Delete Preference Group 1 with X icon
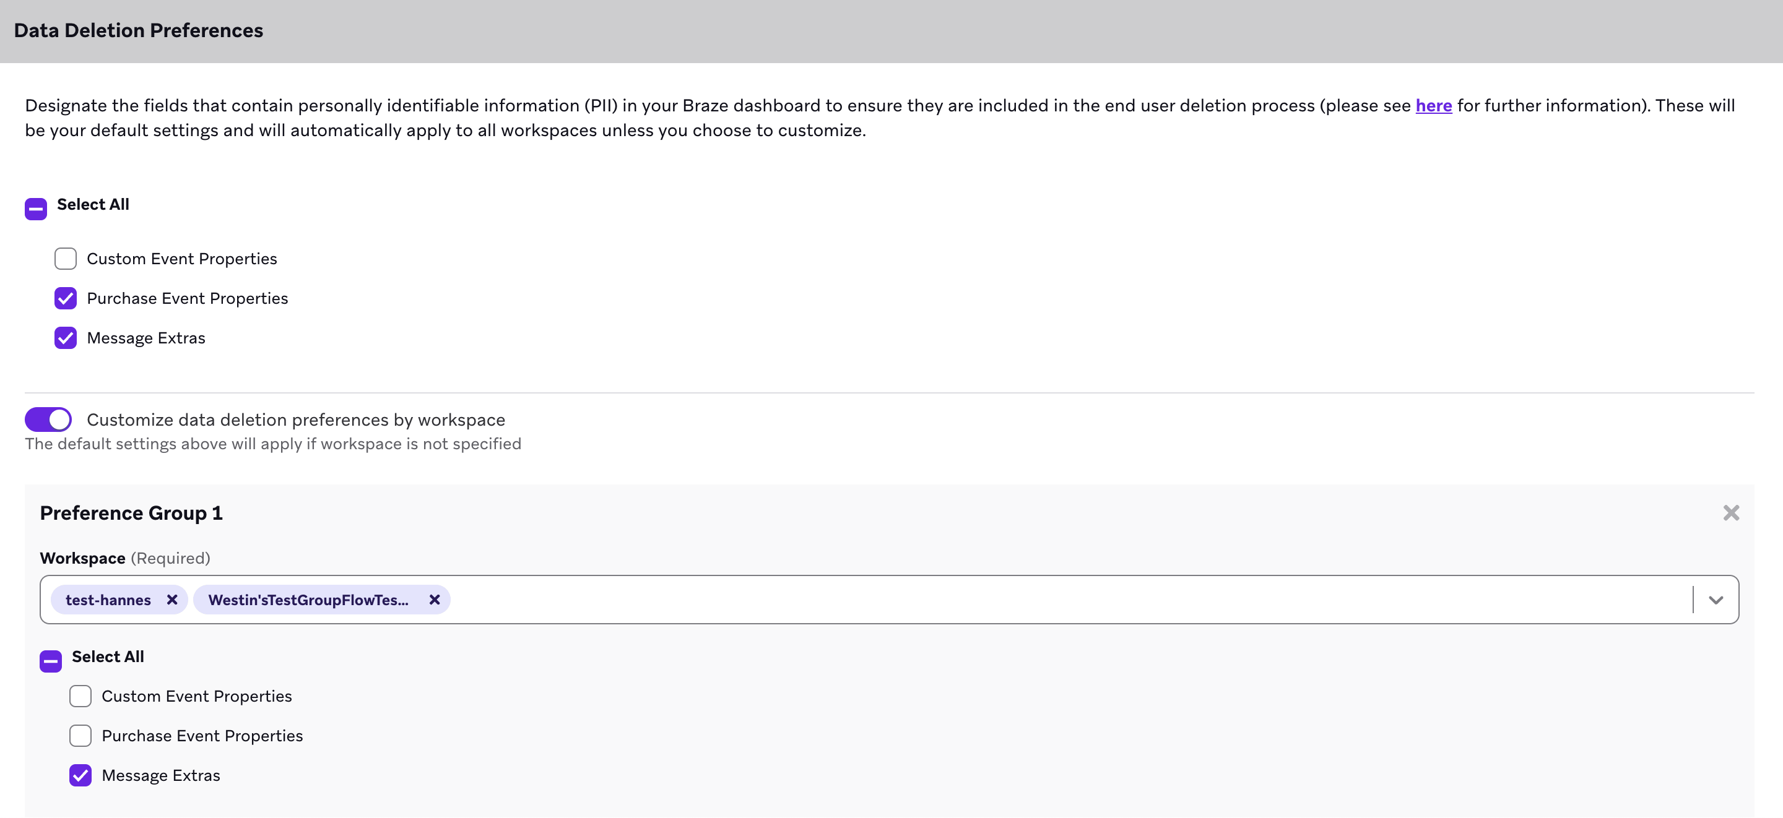This screenshot has height=818, width=1783. click(x=1731, y=513)
